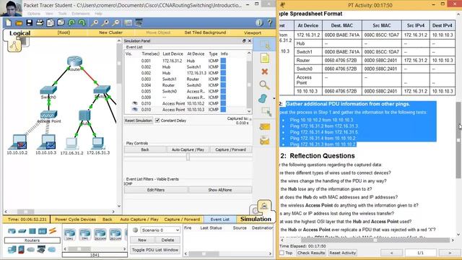Select the Routers device category icon
This screenshot has width=462, height=260.
pyautogui.click(x=12, y=231)
